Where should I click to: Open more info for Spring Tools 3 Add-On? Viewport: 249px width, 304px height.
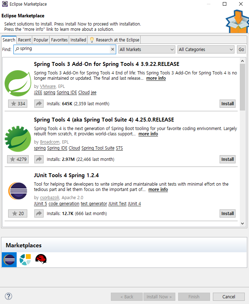pos(156,78)
